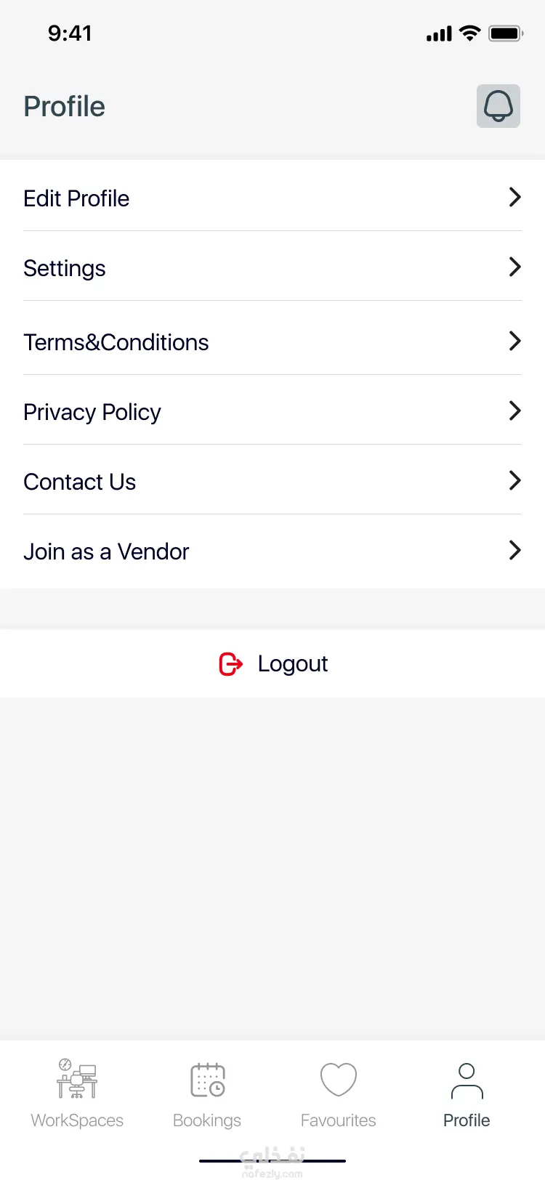
Task: Tap the battery status icon
Action: [x=506, y=33]
